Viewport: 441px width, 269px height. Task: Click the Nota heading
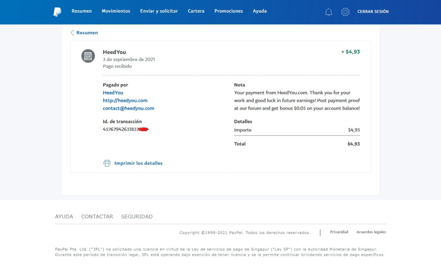[239, 85]
